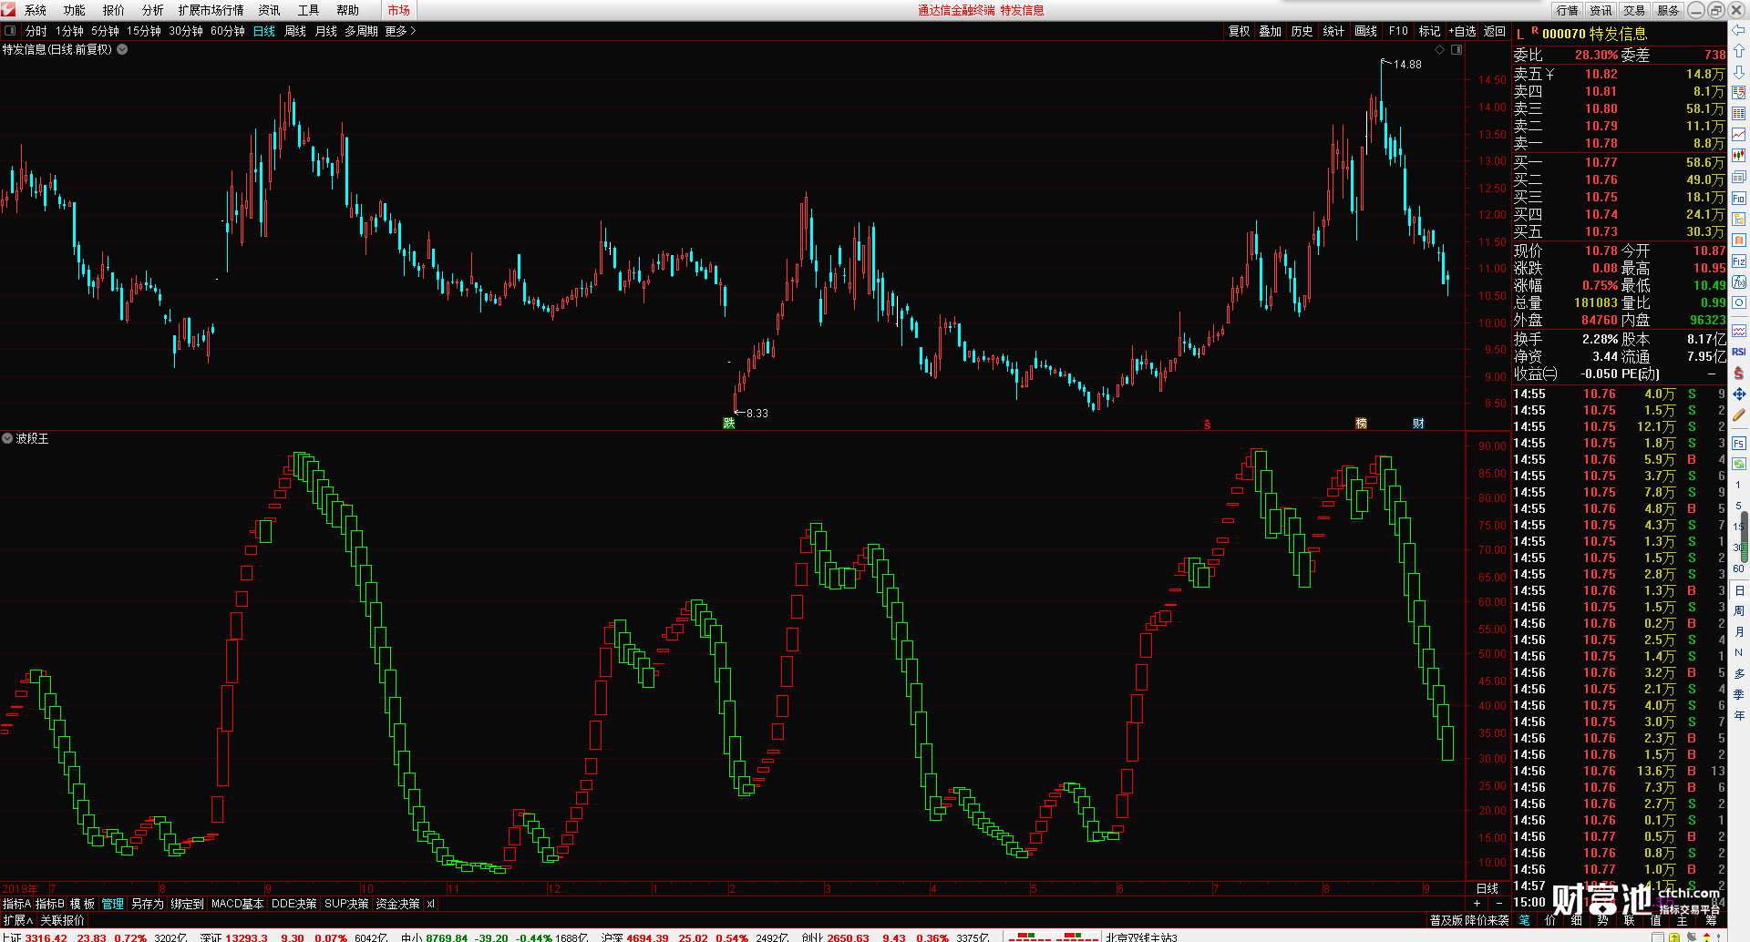Screen dimensions: 1750x942
Task: Select the pencil drawing tool icon
Action: pyautogui.click(x=1739, y=415)
